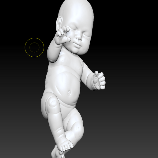Screen dimensions: 158x158
Task: Click the raised hand near the face
Action: pos(63,35)
